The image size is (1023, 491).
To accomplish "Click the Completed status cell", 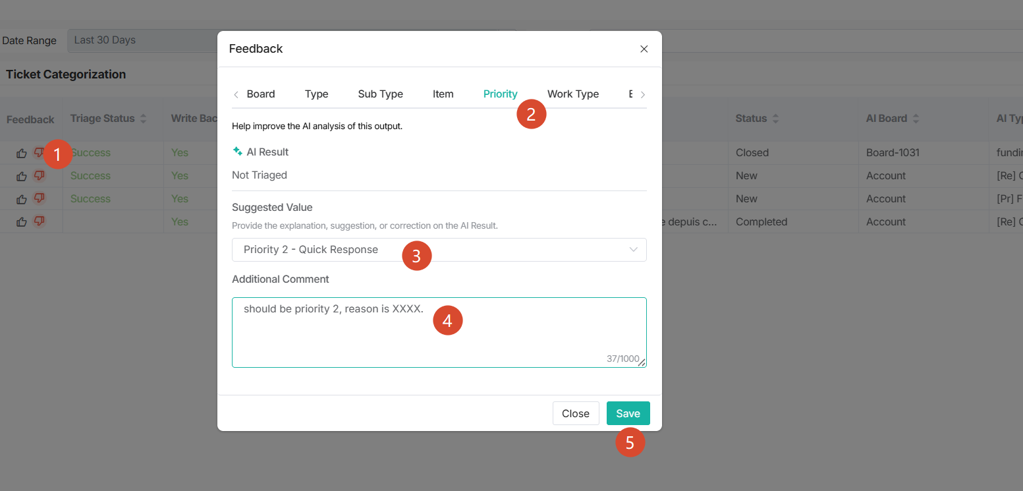I will tap(761, 222).
